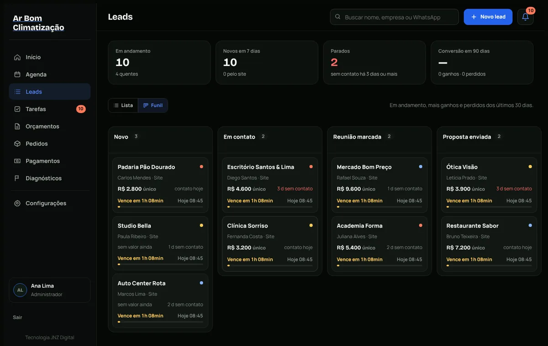
Task: Click the blue status dot on Auto Center Rota
Action: click(201, 283)
